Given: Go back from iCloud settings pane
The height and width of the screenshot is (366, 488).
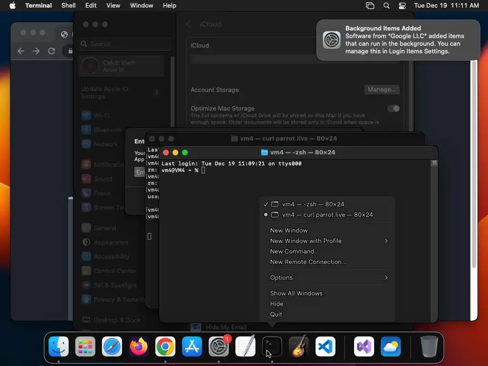Looking at the screenshot, I should tap(188, 24).
